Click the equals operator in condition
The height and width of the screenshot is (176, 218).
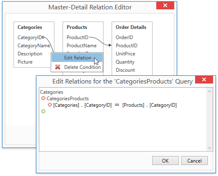click(117, 105)
